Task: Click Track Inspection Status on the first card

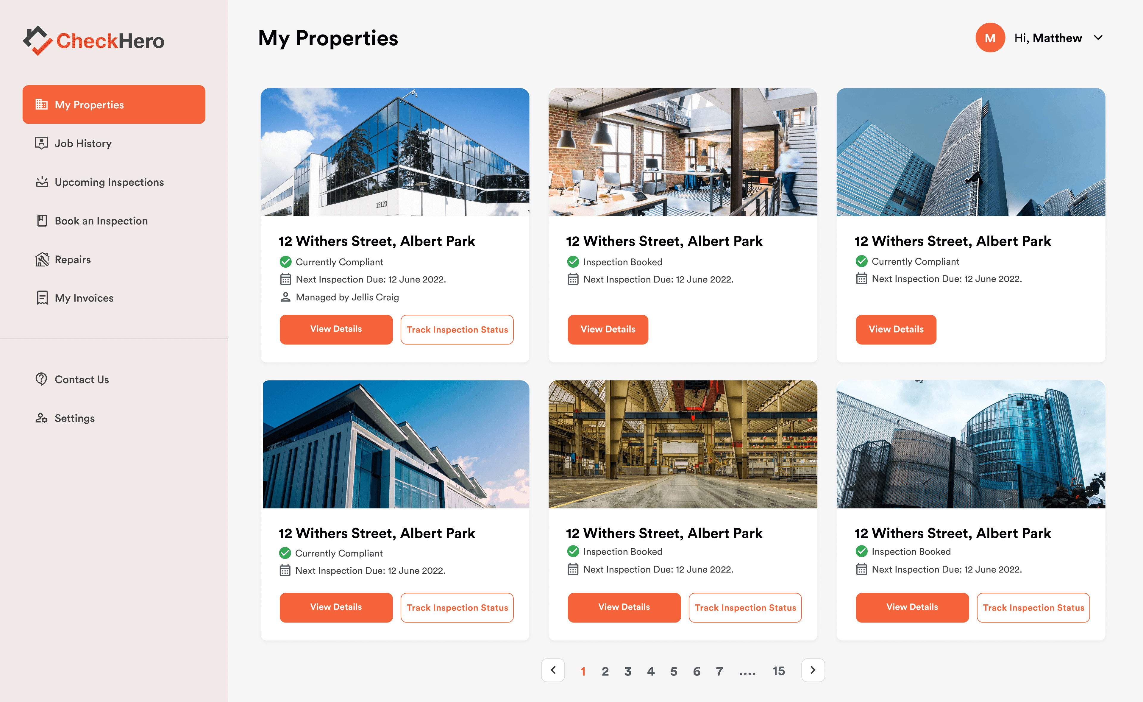Action: tap(457, 329)
